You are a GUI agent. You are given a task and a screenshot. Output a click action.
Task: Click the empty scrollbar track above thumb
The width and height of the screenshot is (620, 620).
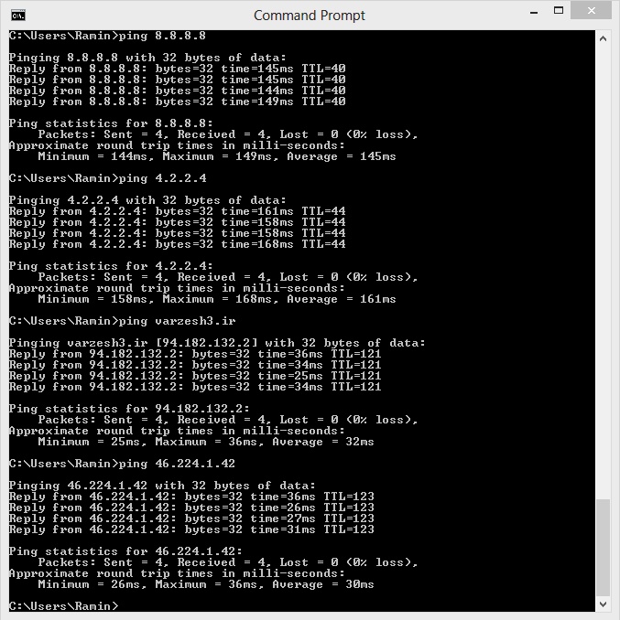(603, 273)
